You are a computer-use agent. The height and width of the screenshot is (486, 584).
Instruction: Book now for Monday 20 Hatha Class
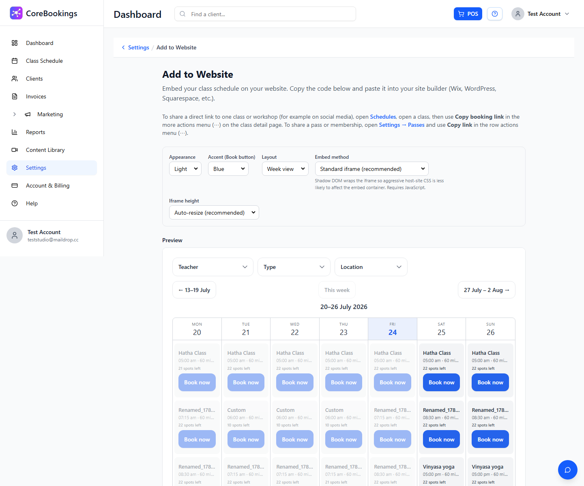coord(197,382)
